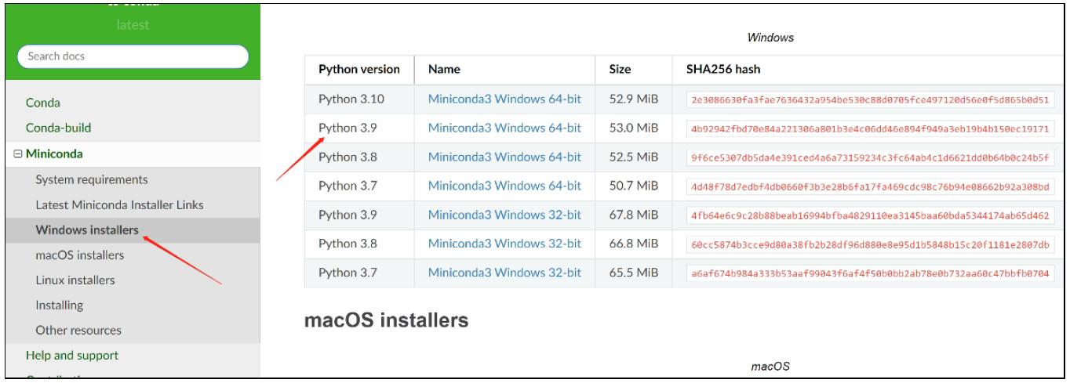The height and width of the screenshot is (383, 1070).
Task: Download Miniconda3 Windows 64-bit for Python 3.10
Action: point(504,99)
